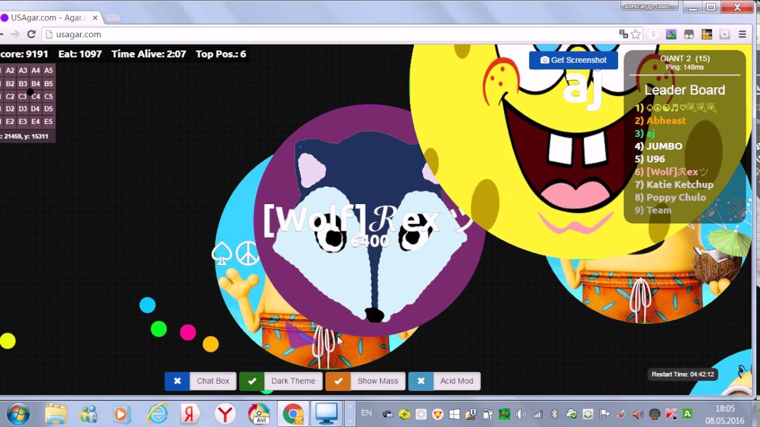Open the taskbar clock showing 18:05
Viewport: 760px width, 427px height.
[x=725, y=413]
